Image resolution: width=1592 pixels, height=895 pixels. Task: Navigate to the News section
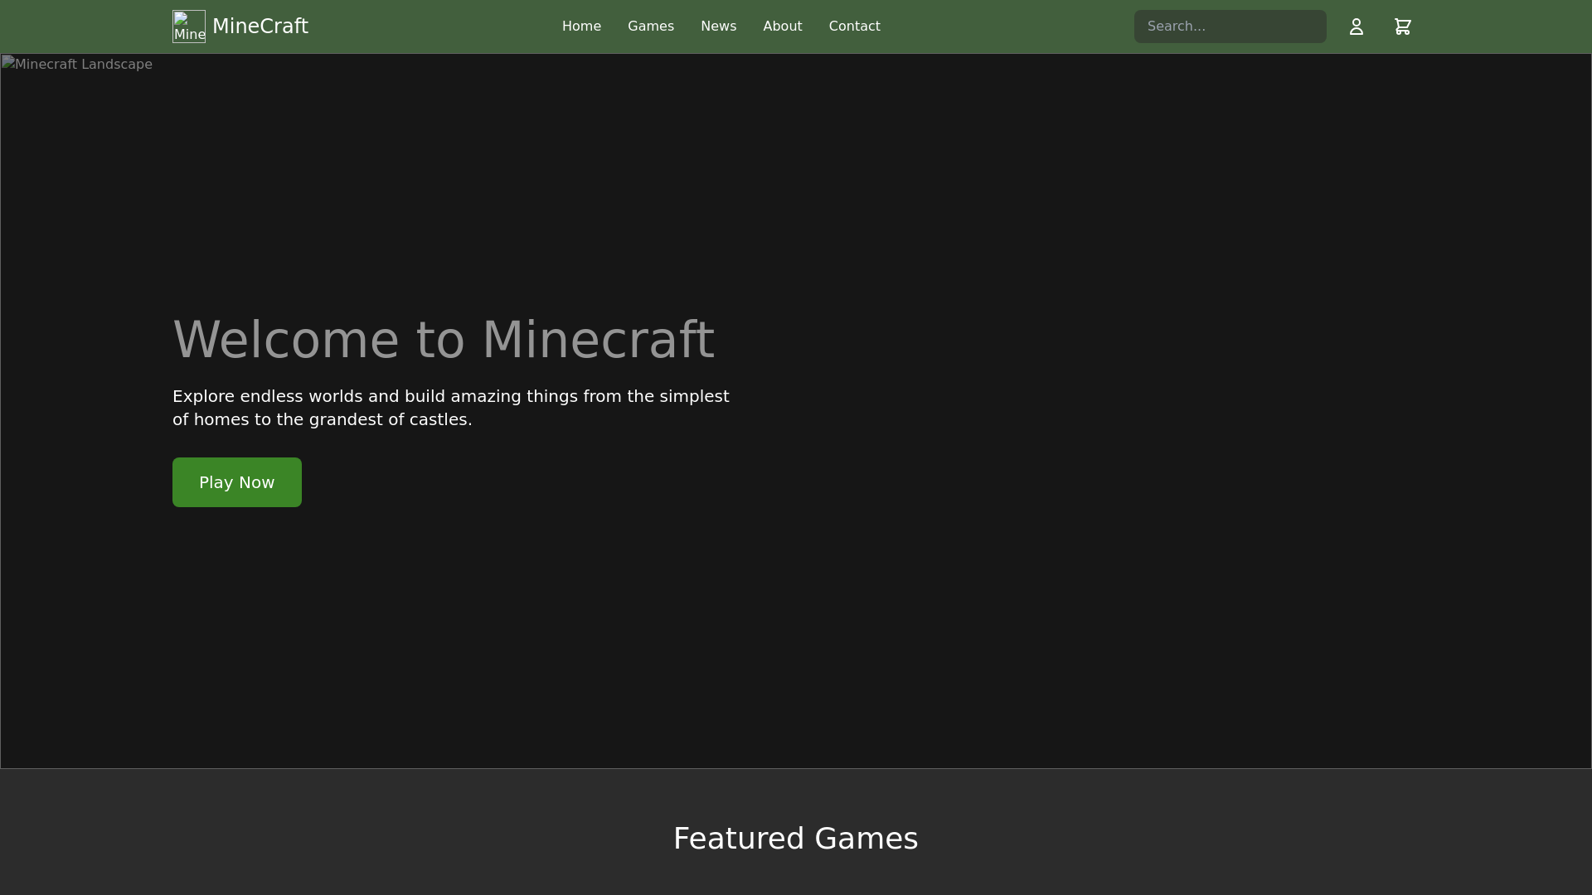(718, 26)
